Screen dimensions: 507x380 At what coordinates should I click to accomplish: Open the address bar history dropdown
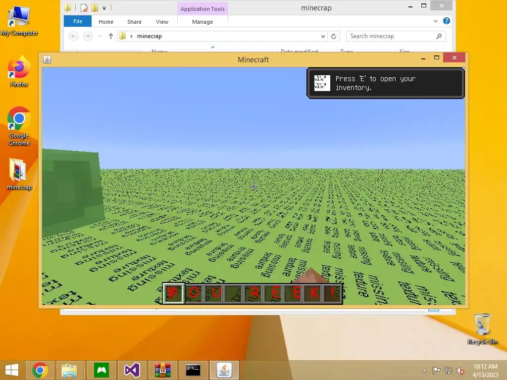click(323, 36)
